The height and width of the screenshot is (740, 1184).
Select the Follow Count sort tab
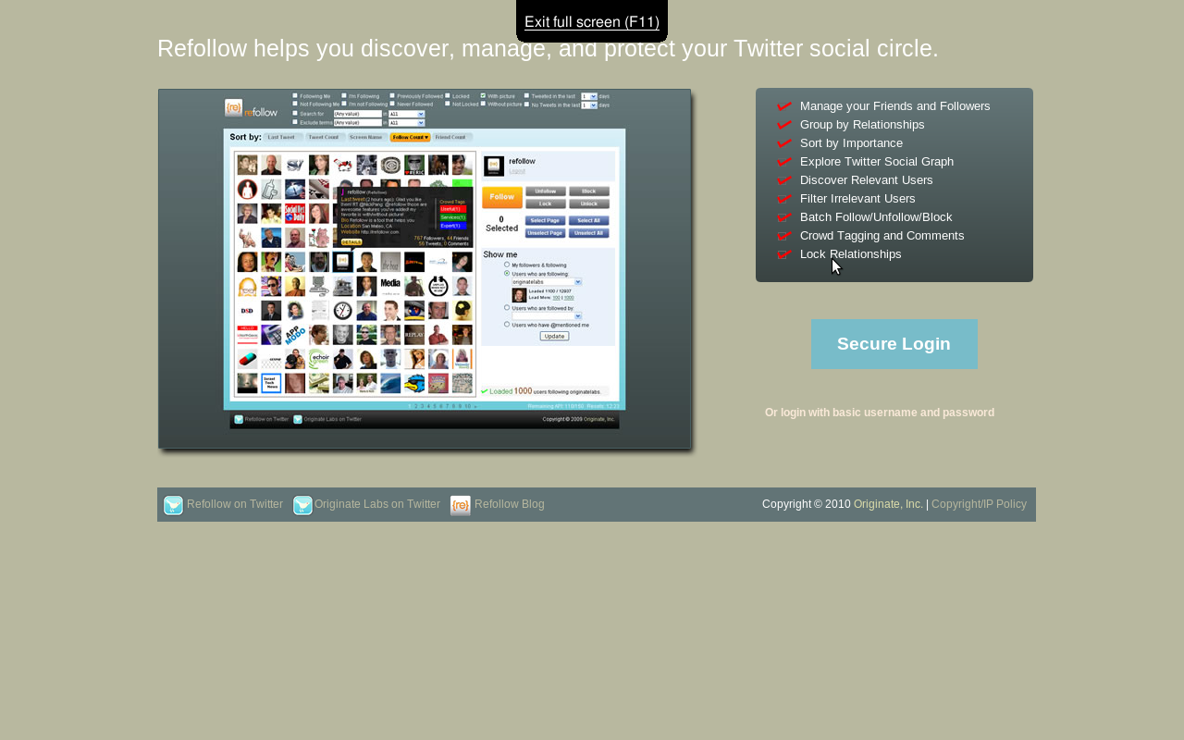tap(410, 137)
